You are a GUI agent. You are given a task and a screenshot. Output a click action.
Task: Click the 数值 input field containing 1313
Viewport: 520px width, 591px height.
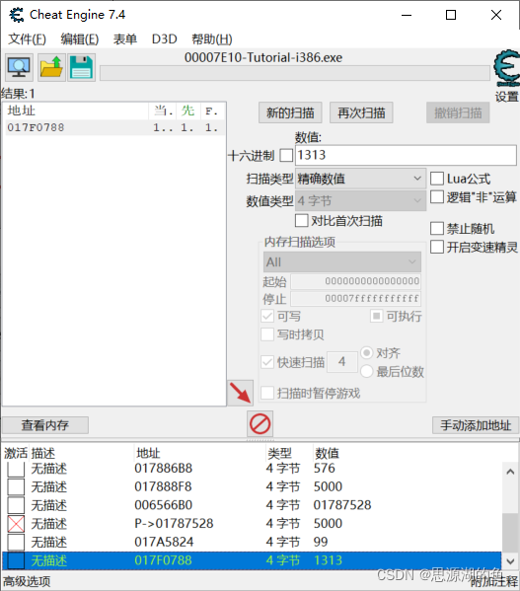pyautogui.click(x=406, y=155)
